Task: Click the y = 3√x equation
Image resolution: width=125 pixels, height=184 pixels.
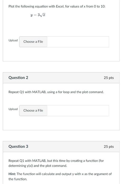Action: click(38, 15)
